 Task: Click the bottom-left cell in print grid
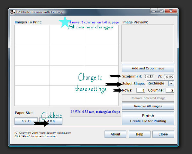point(32,96)
